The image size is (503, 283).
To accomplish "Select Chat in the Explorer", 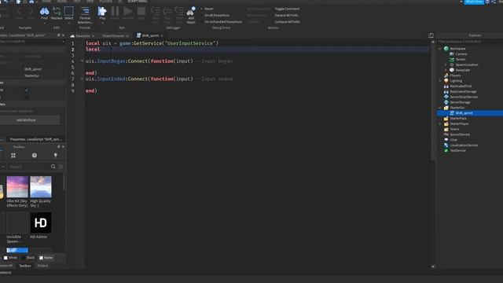I will (453, 140).
